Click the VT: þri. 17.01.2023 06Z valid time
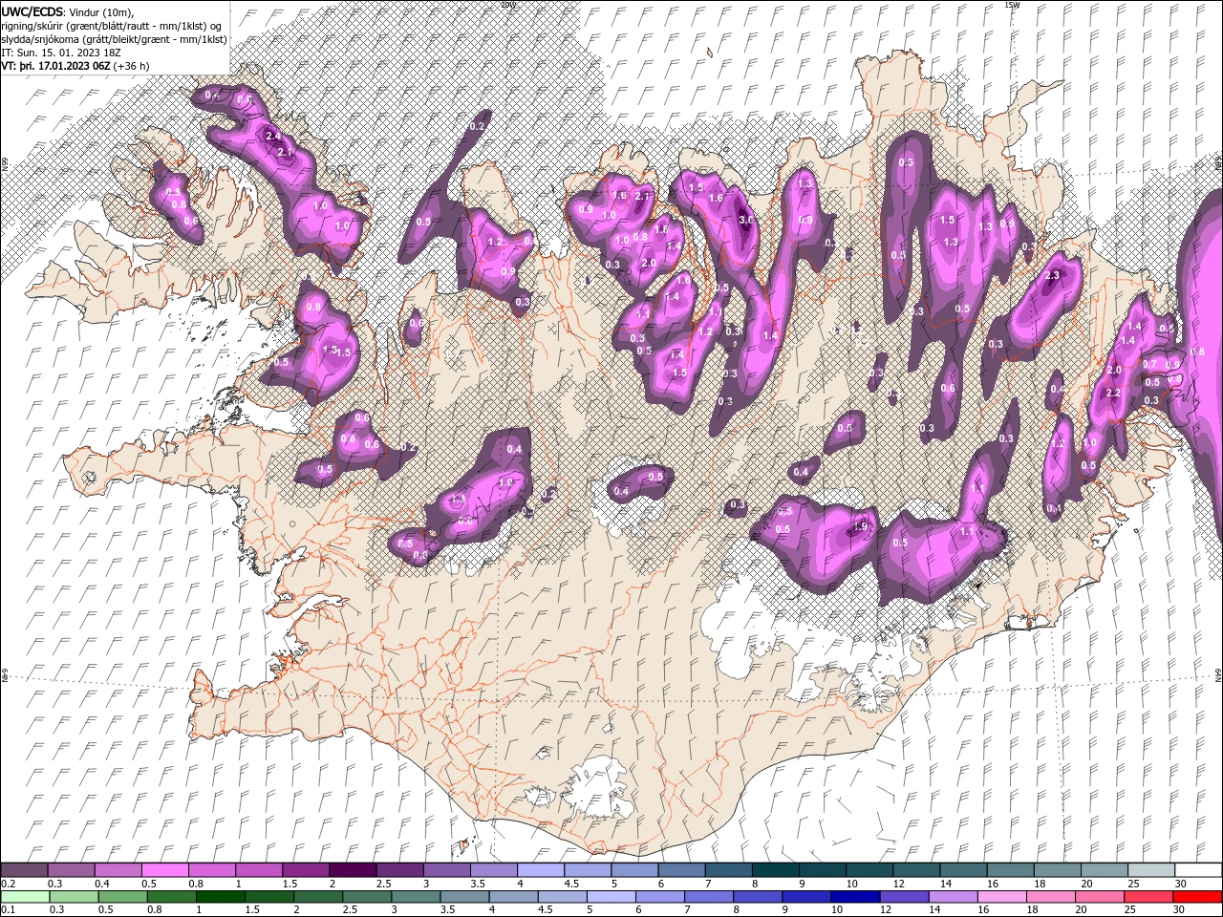 [x=55, y=66]
